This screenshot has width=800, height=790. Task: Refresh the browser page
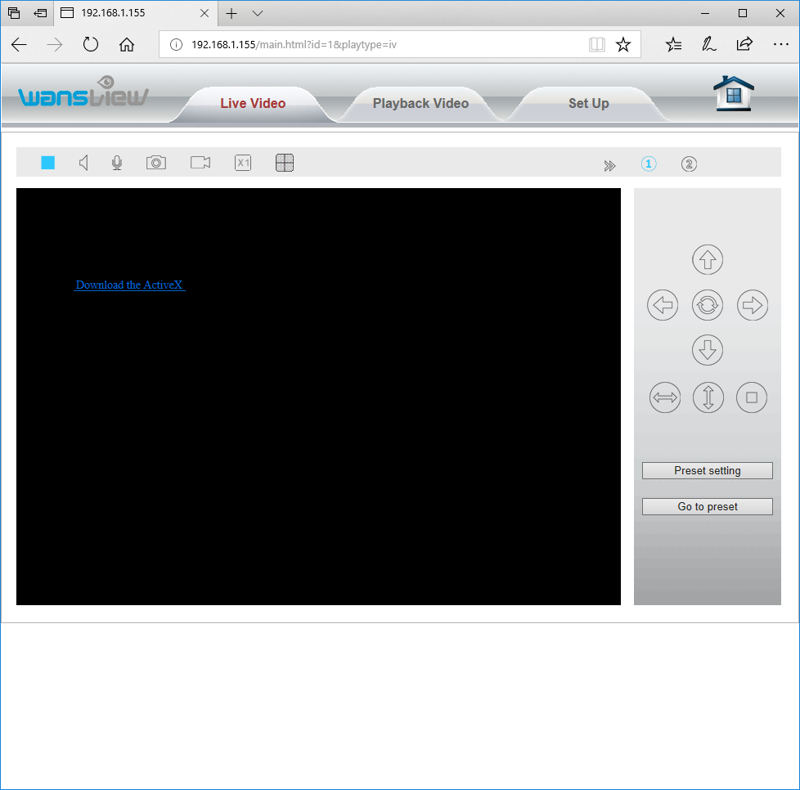[x=90, y=45]
